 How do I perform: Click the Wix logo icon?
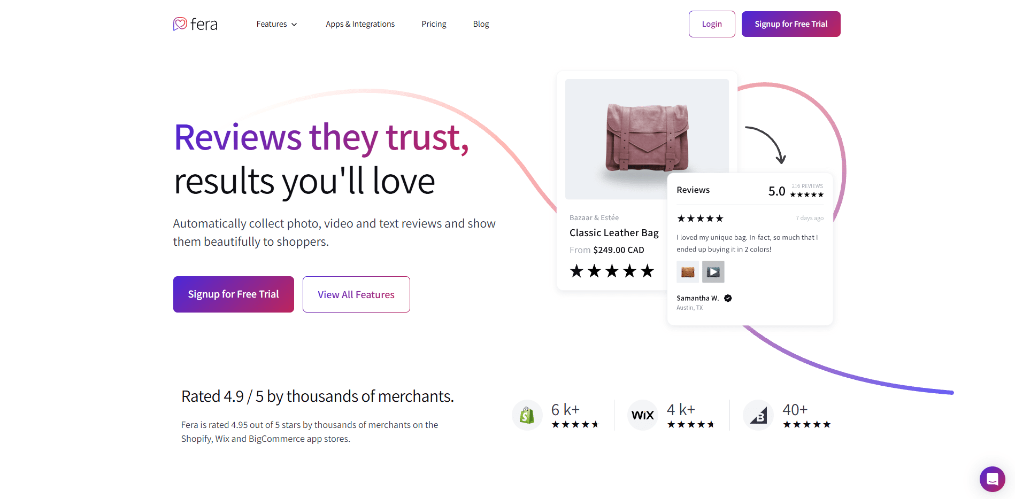click(643, 415)
